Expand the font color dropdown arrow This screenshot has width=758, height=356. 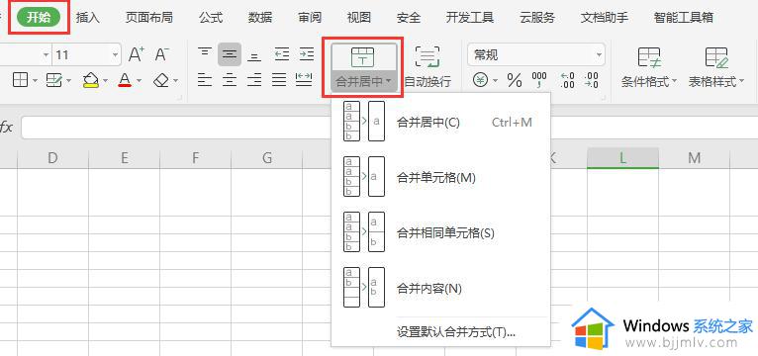click(140, 81)
